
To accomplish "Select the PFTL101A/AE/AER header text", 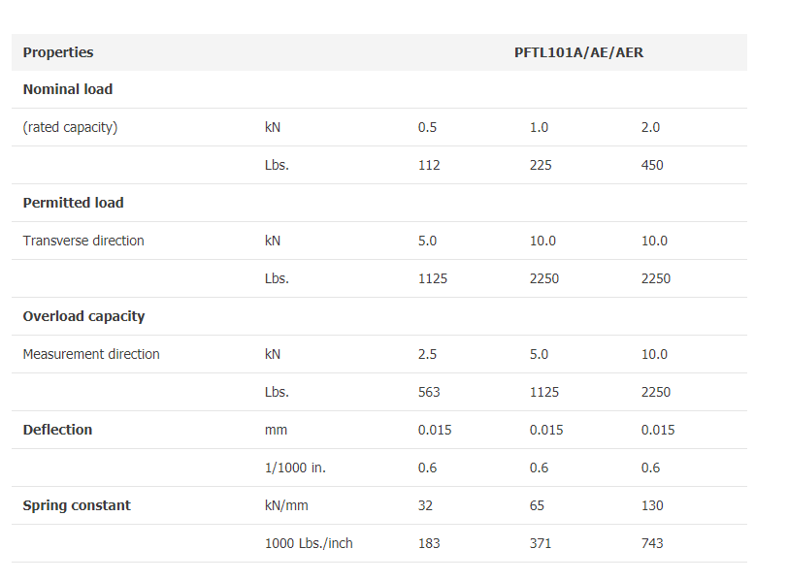I will (x=578, y=52).
